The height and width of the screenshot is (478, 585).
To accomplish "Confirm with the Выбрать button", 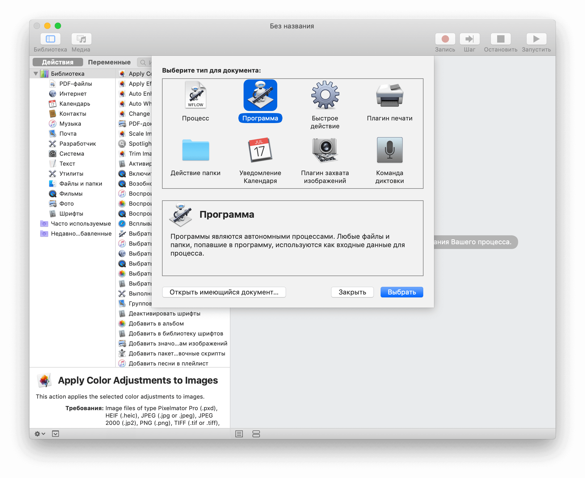I will pos(402,292).
